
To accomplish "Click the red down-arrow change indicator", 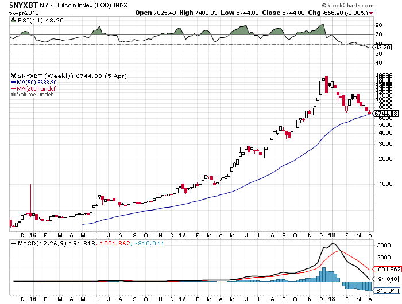I will click(372, 13).
